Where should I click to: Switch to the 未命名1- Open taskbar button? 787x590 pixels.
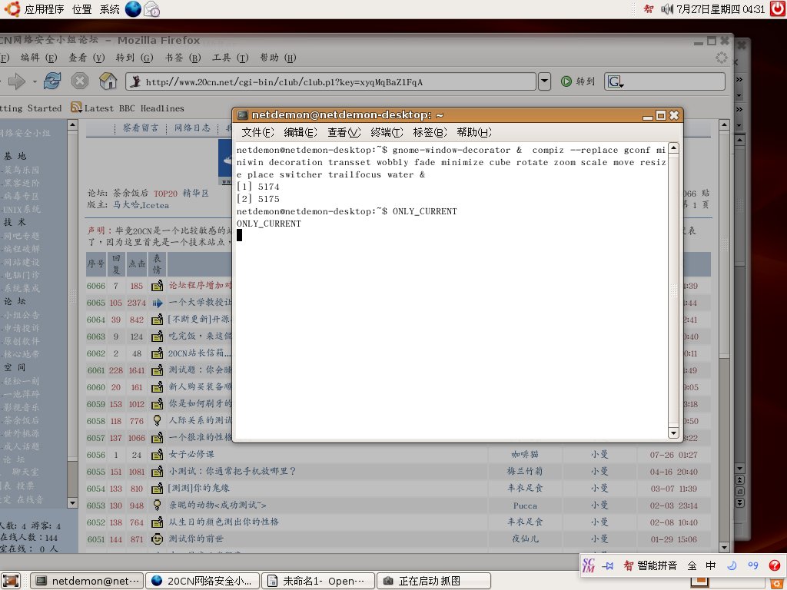coord(318,581)
